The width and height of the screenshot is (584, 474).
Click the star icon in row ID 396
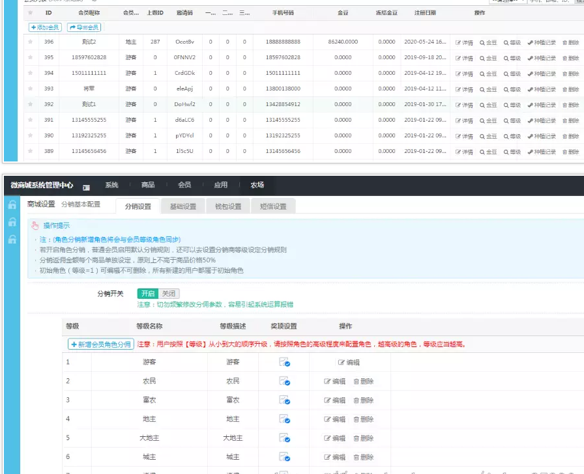coord(30,42)
